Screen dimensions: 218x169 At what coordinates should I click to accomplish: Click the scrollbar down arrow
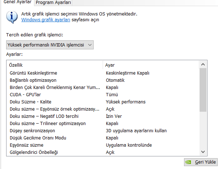pyautogui.click(x=203, y=152)
